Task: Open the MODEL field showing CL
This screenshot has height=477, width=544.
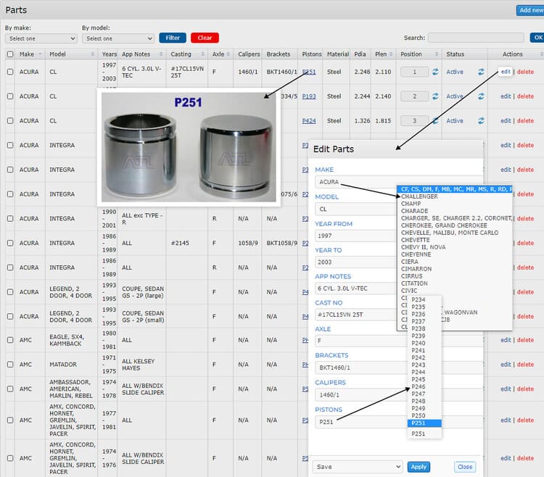Action: (x=355, y=209)
